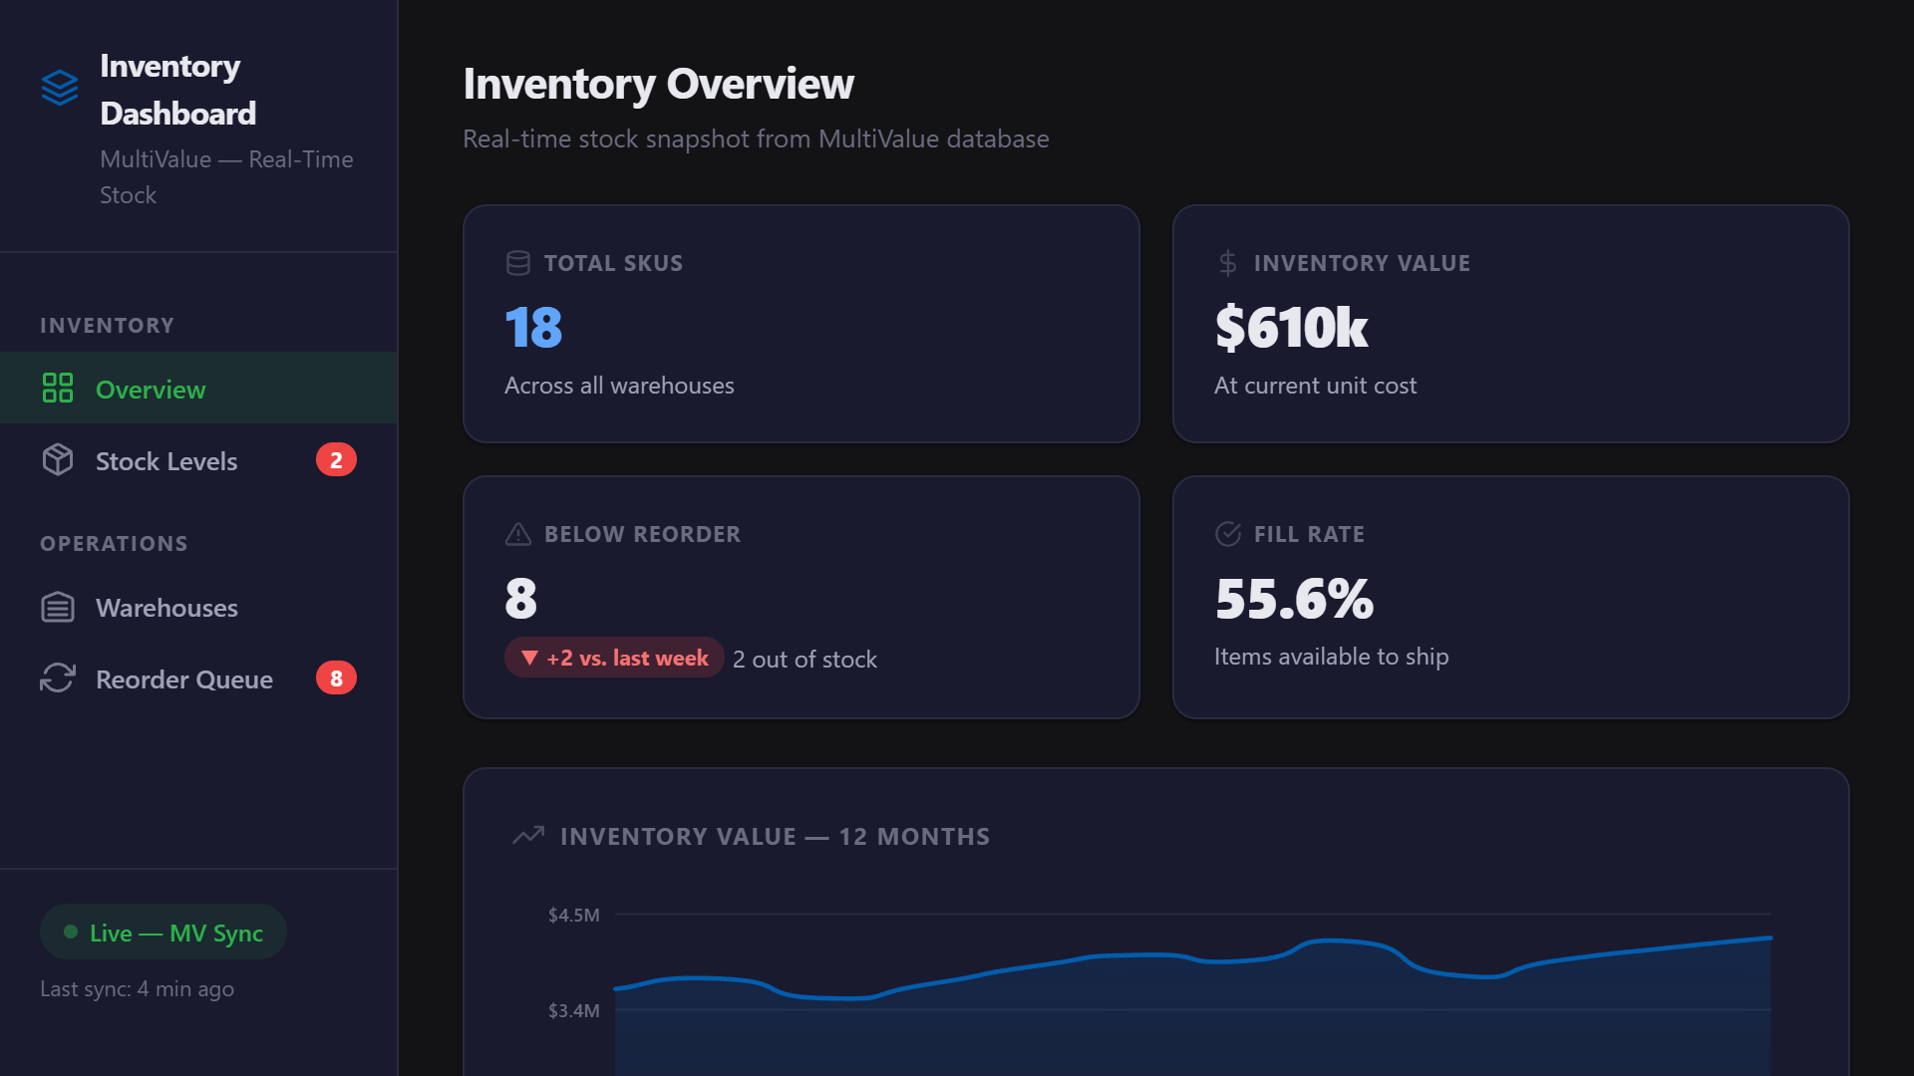The height and width of the screenshot is (1076, 1914).
Task: Select the Overview navigation item
Action: pos(151,389)
